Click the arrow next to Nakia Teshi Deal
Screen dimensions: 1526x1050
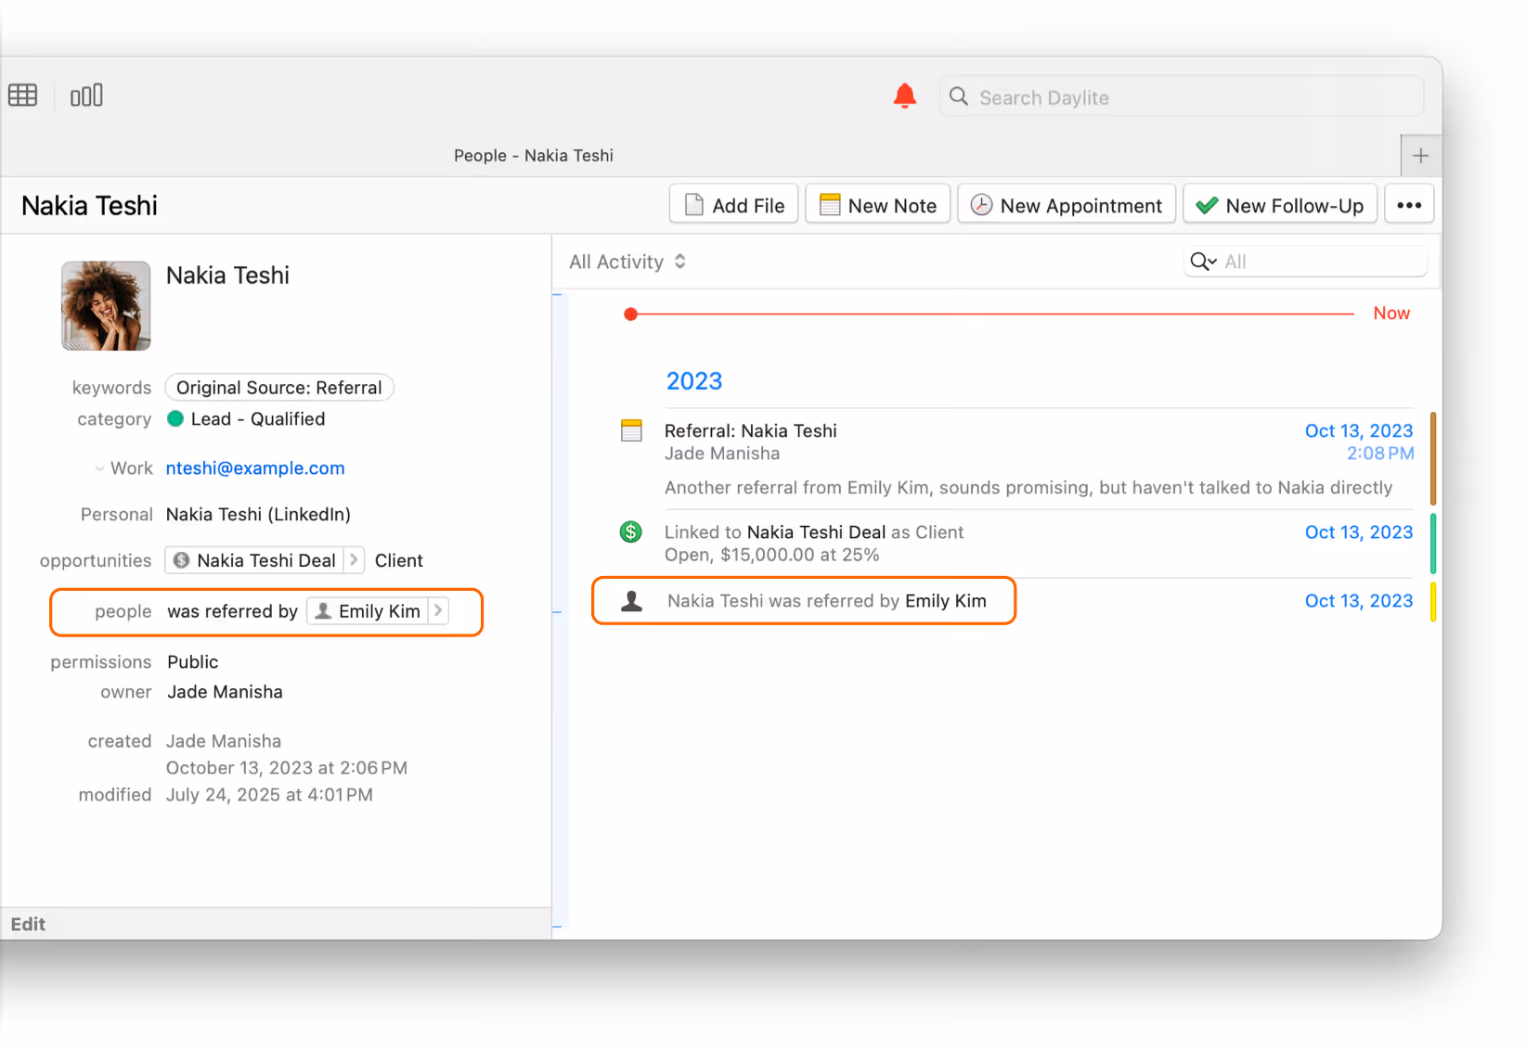[x=354, y=560]
